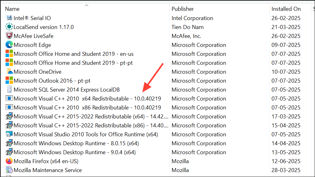
Task: Select the Microsoft Edge entry
Action: (x=32, y=45)
